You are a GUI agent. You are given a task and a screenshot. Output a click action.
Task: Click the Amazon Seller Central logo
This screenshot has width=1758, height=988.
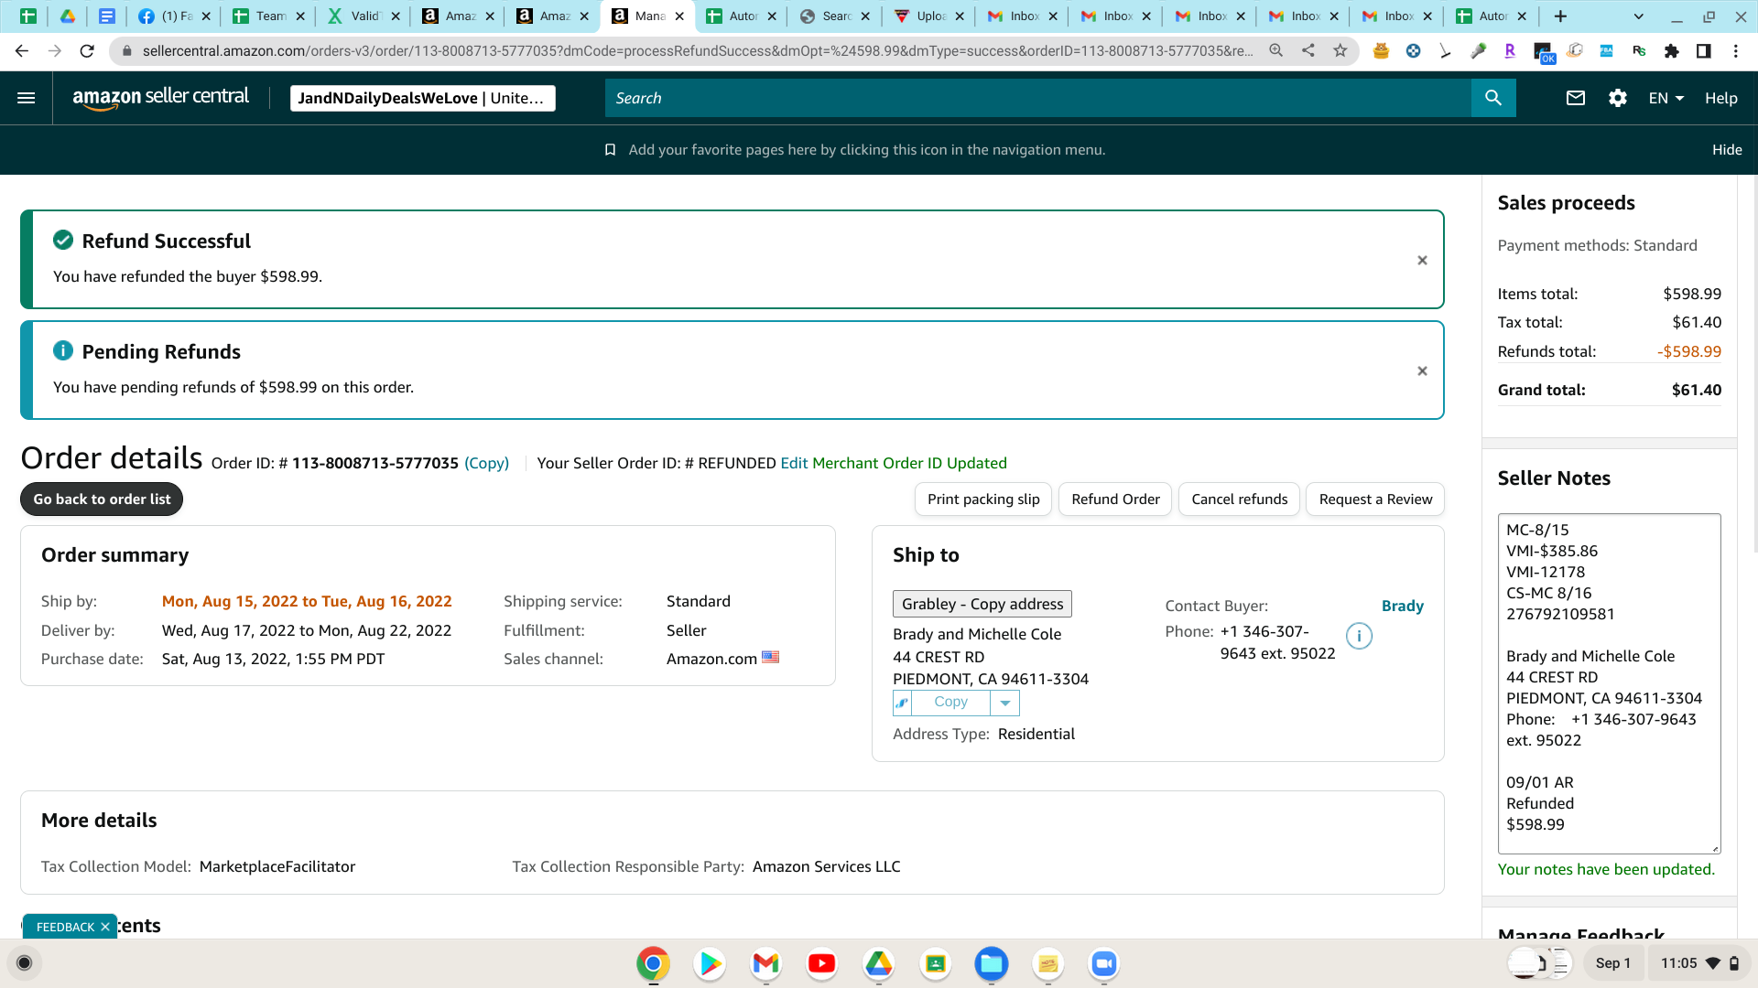pos(160,98)
